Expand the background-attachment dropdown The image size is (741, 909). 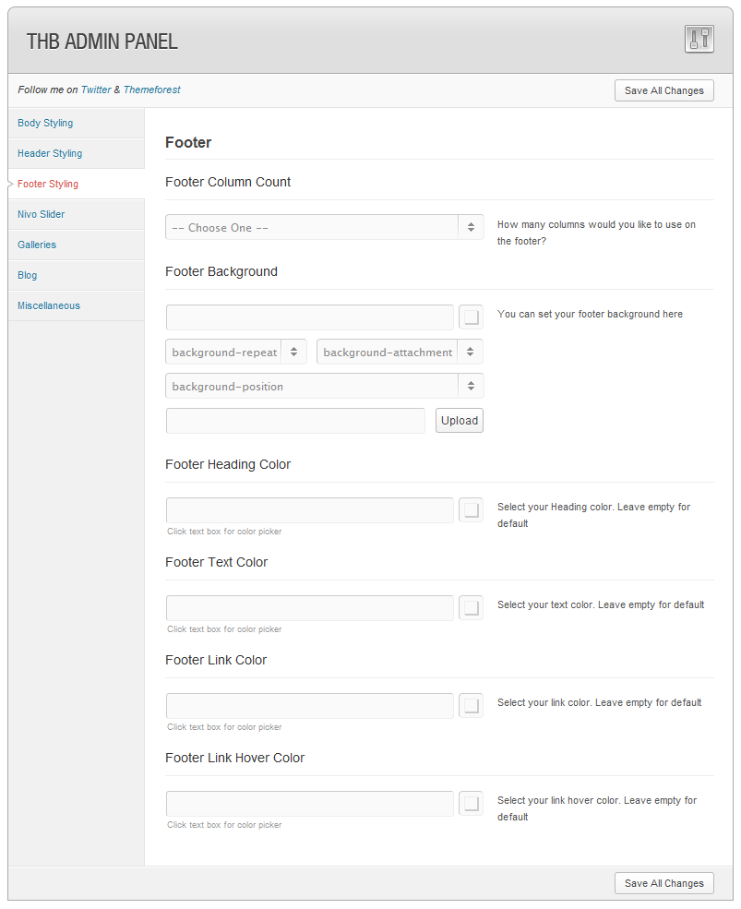point(400,352)
